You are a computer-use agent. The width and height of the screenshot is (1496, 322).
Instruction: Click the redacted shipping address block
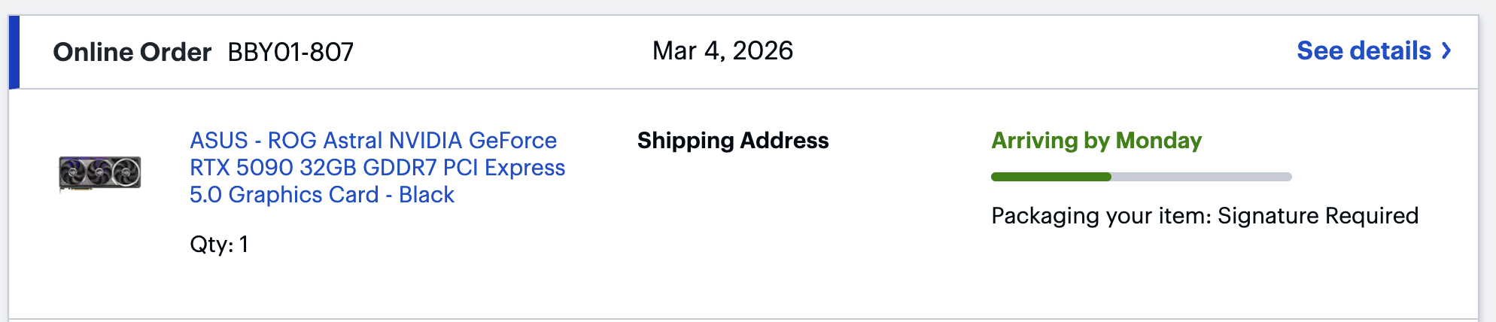pyautogui.click(x=766, y=211)
